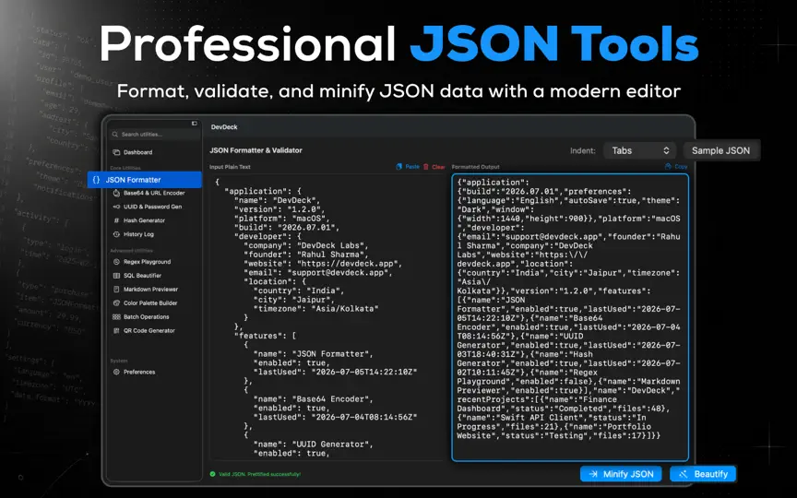Click the Beautify button
The height and width of the screenshot is (498, 797).
coord(703,474)
